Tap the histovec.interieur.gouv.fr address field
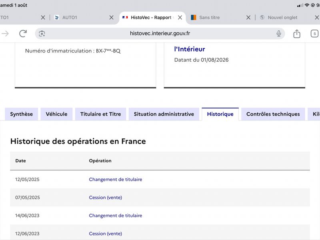This screenshot has width=320, height=240. click(x=160, y=34)
